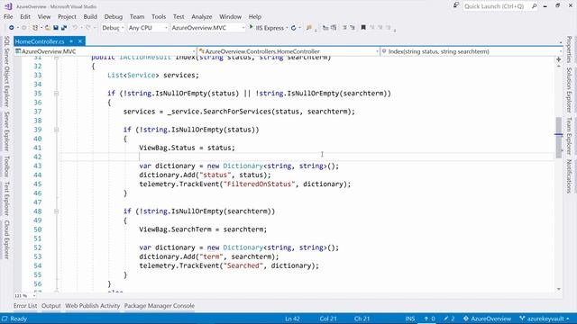The width and height of the screenshot is (577, 324).
Task: Start debugging with the green play icon
Action: click(252, 27)
